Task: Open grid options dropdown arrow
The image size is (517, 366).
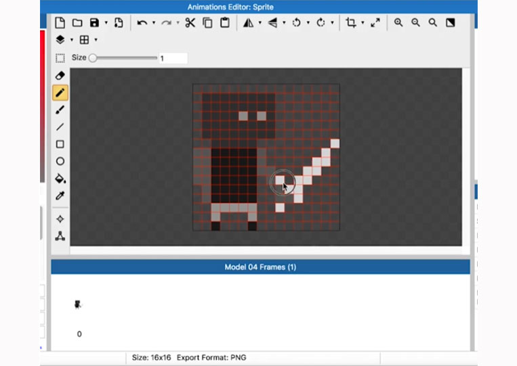Action: coord(96,40)
